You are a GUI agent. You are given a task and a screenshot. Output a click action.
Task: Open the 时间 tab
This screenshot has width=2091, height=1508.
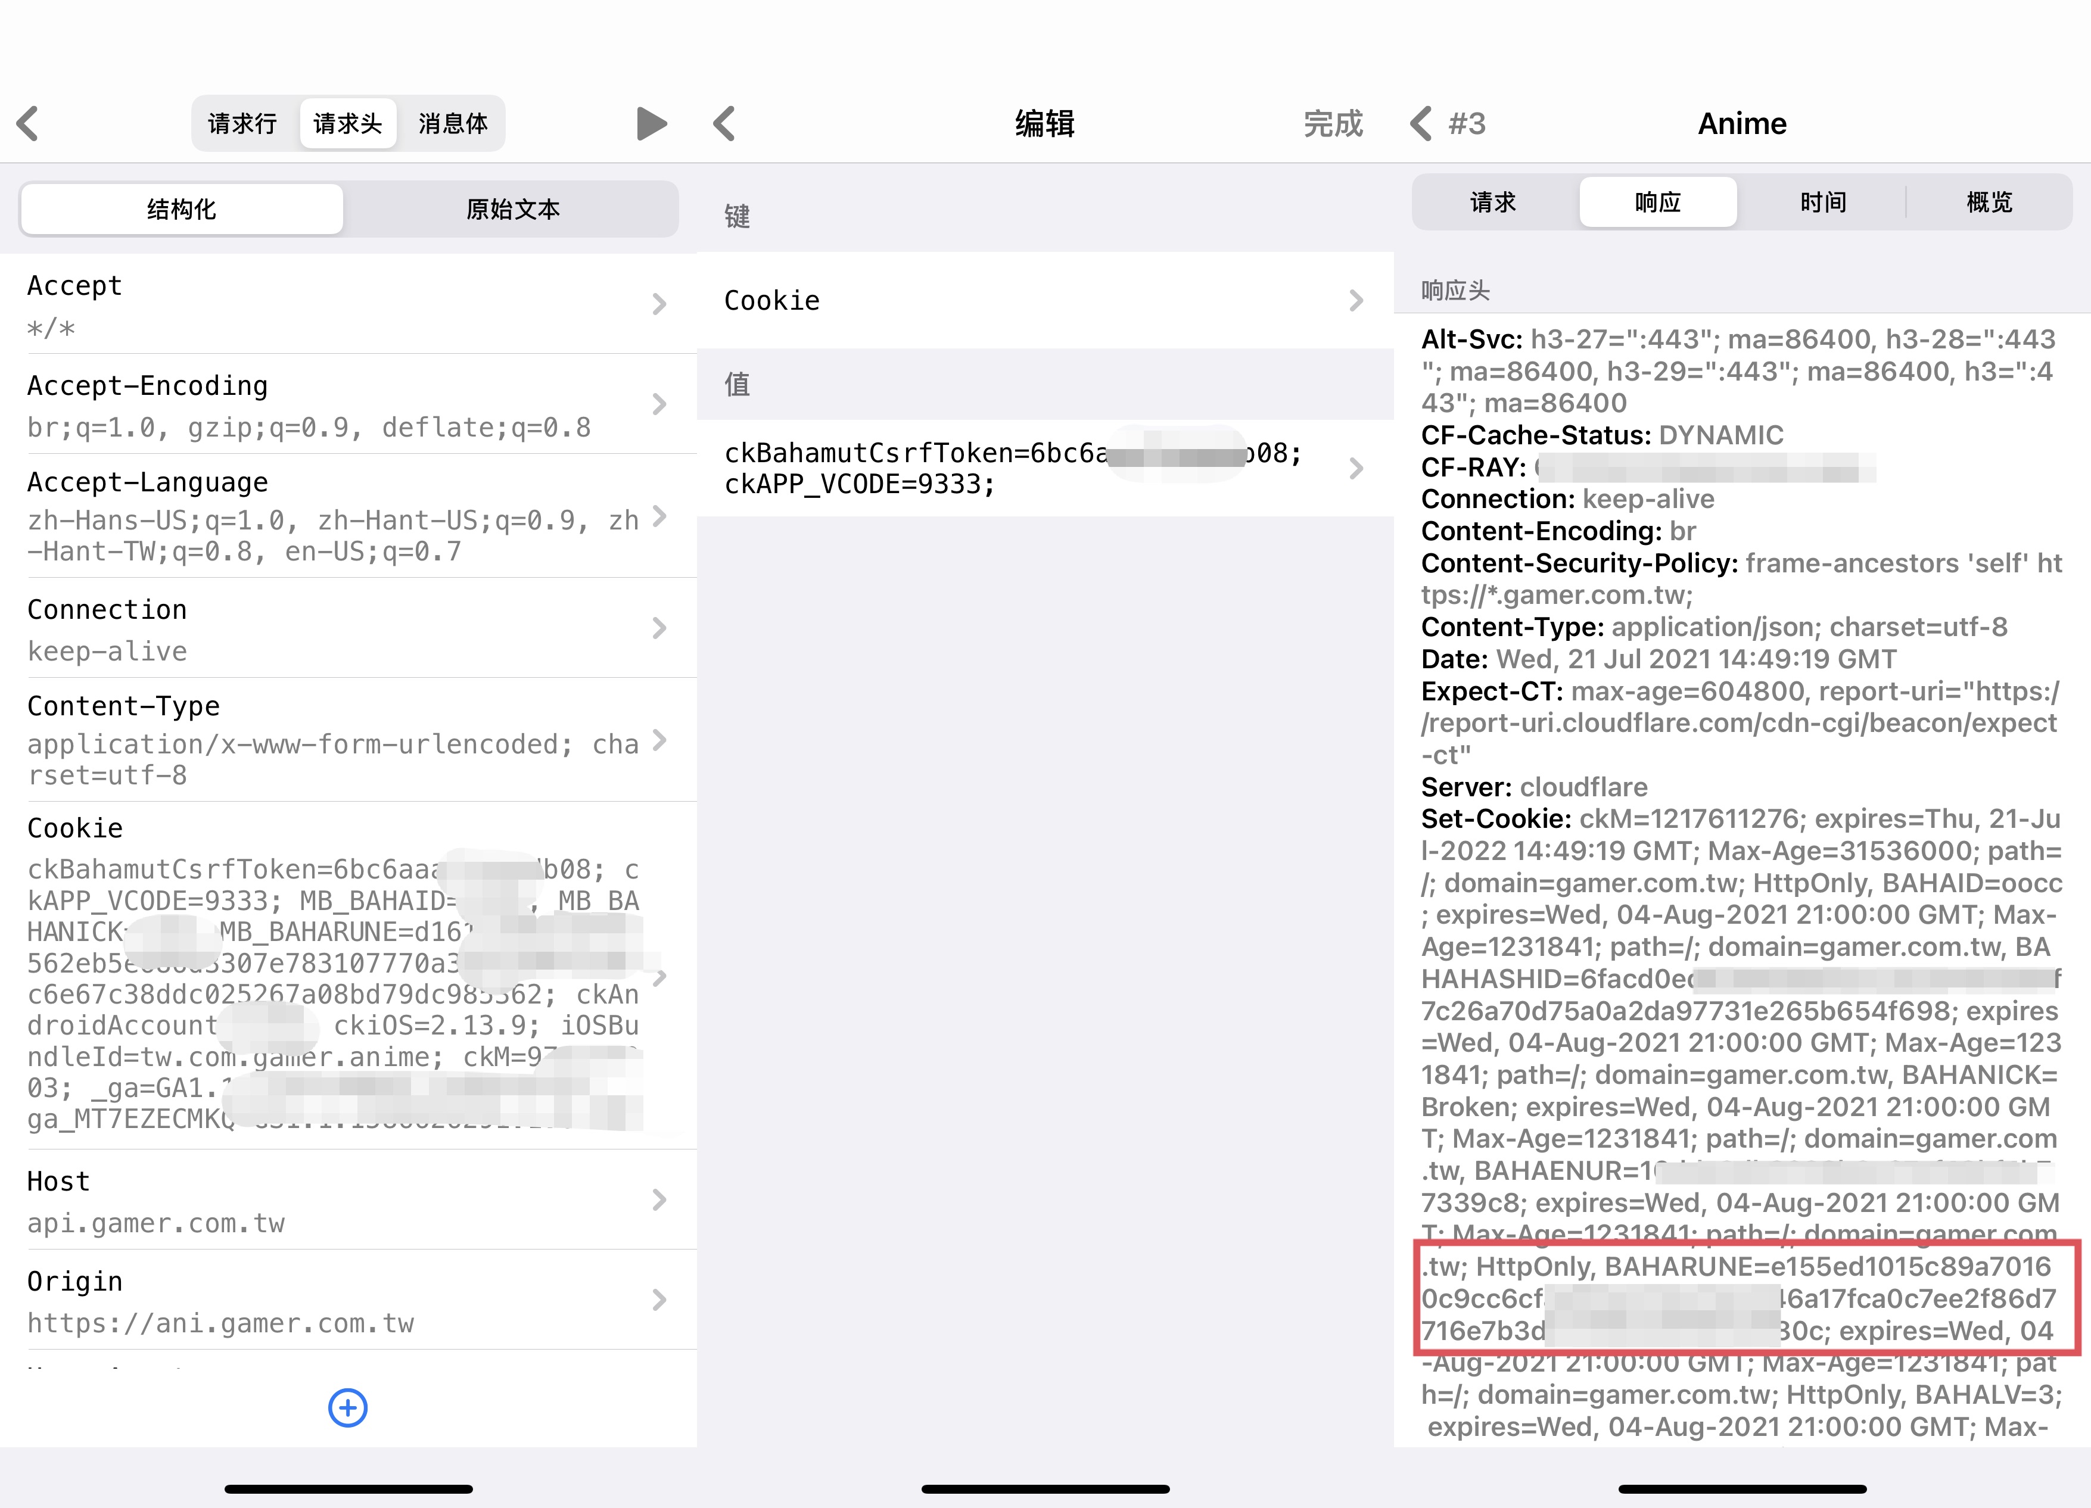coord(1824,202)
